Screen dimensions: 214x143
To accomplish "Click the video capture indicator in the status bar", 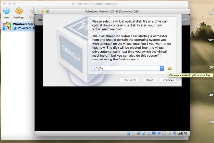I will [x=159, y=133].
